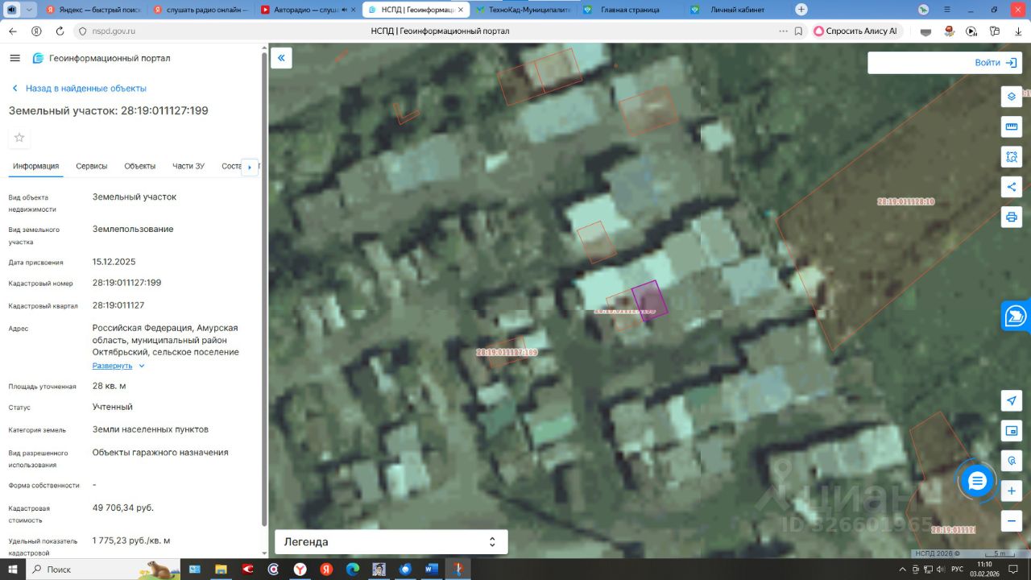Switch to Главная страница browser tab
1031x580 pixels.
(x=630, y=10)
